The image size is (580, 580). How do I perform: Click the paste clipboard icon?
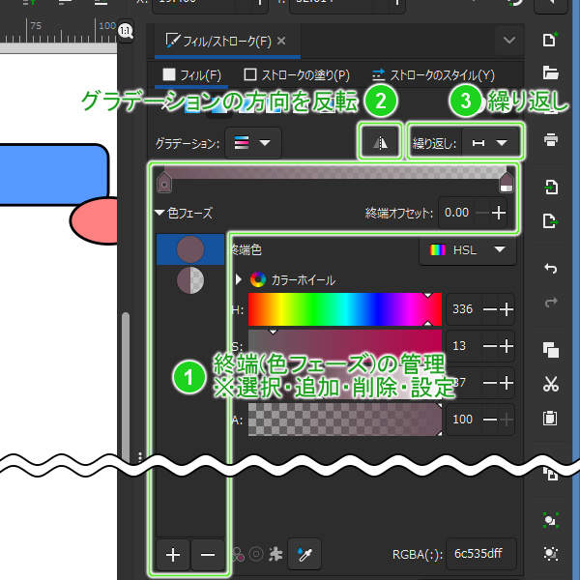tap(550, 418)
